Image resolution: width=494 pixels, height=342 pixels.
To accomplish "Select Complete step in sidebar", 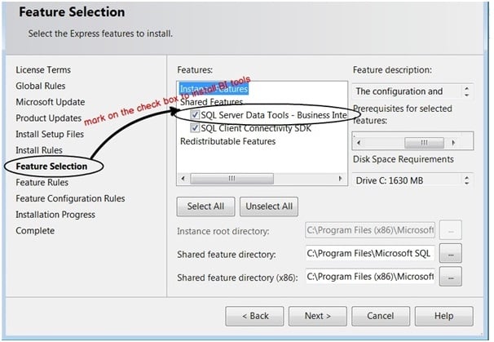I will click(35, 231).
